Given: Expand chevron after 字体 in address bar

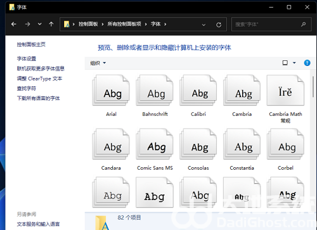Looking at the screenshot, I should (x=165, y=24).
